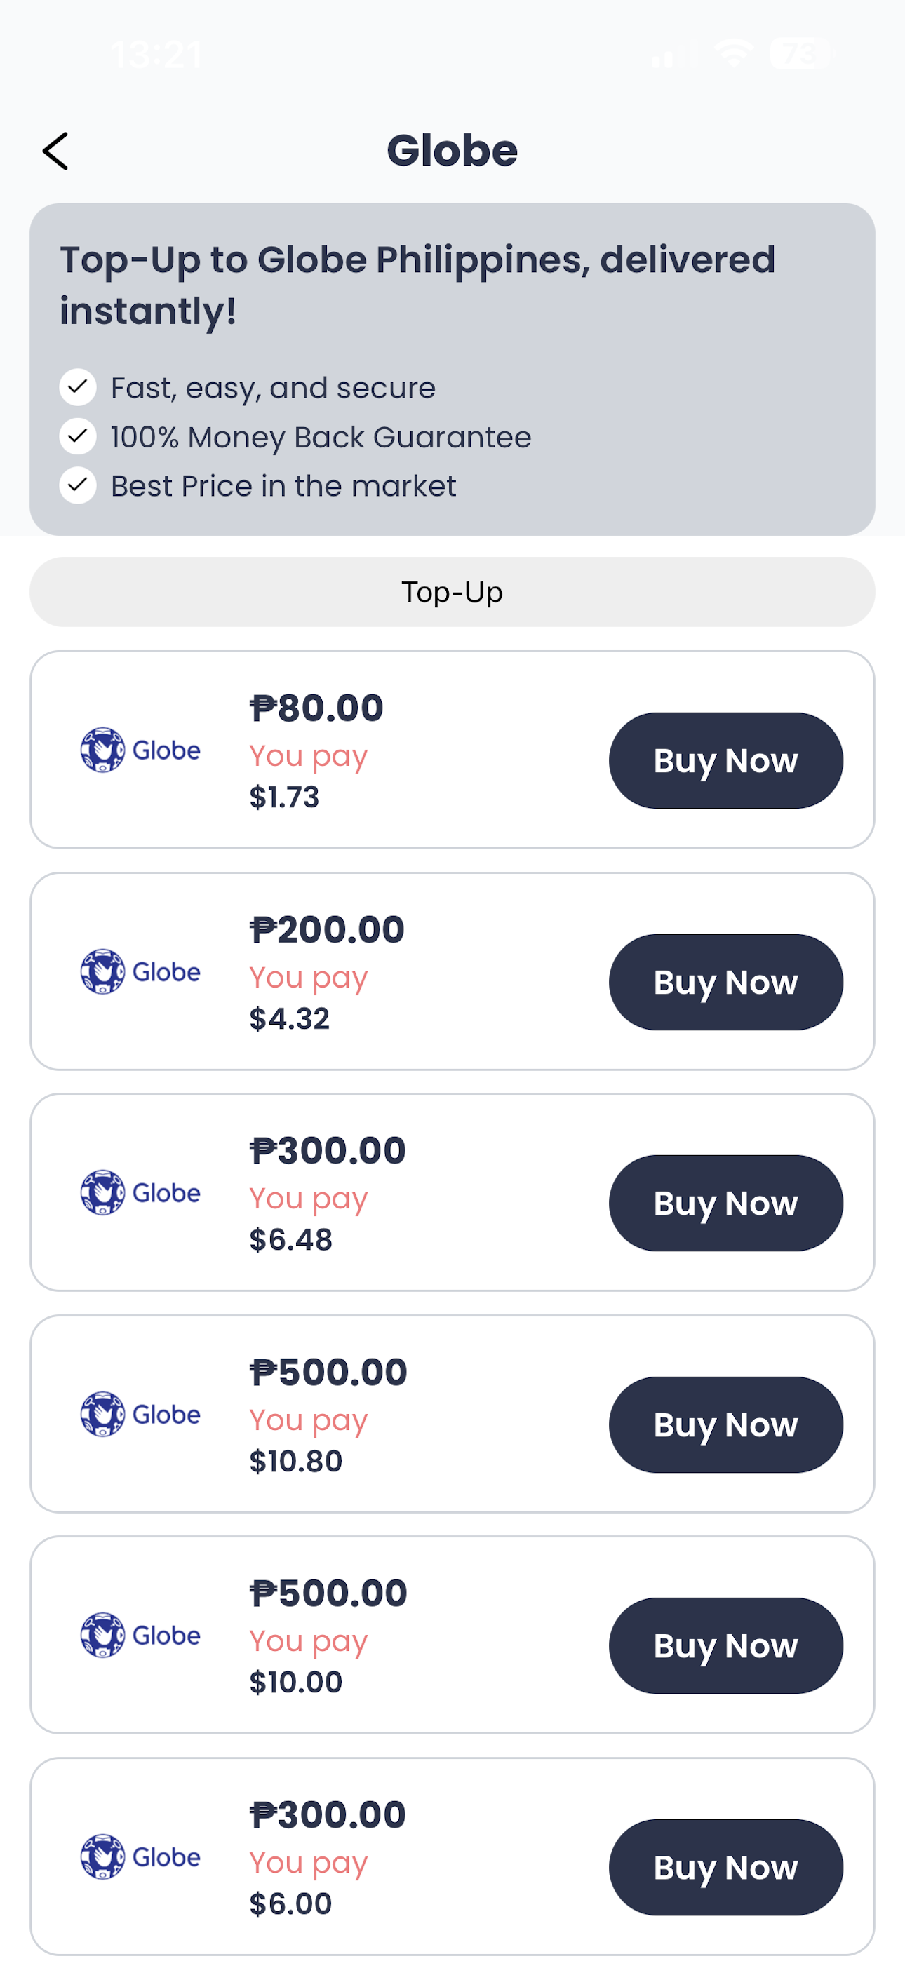
Task: Buy Now the ₱500.00 top-up for $10.00
Action: coord(726,1645)
